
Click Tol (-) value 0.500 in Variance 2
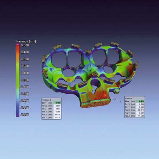coord(57,106)
